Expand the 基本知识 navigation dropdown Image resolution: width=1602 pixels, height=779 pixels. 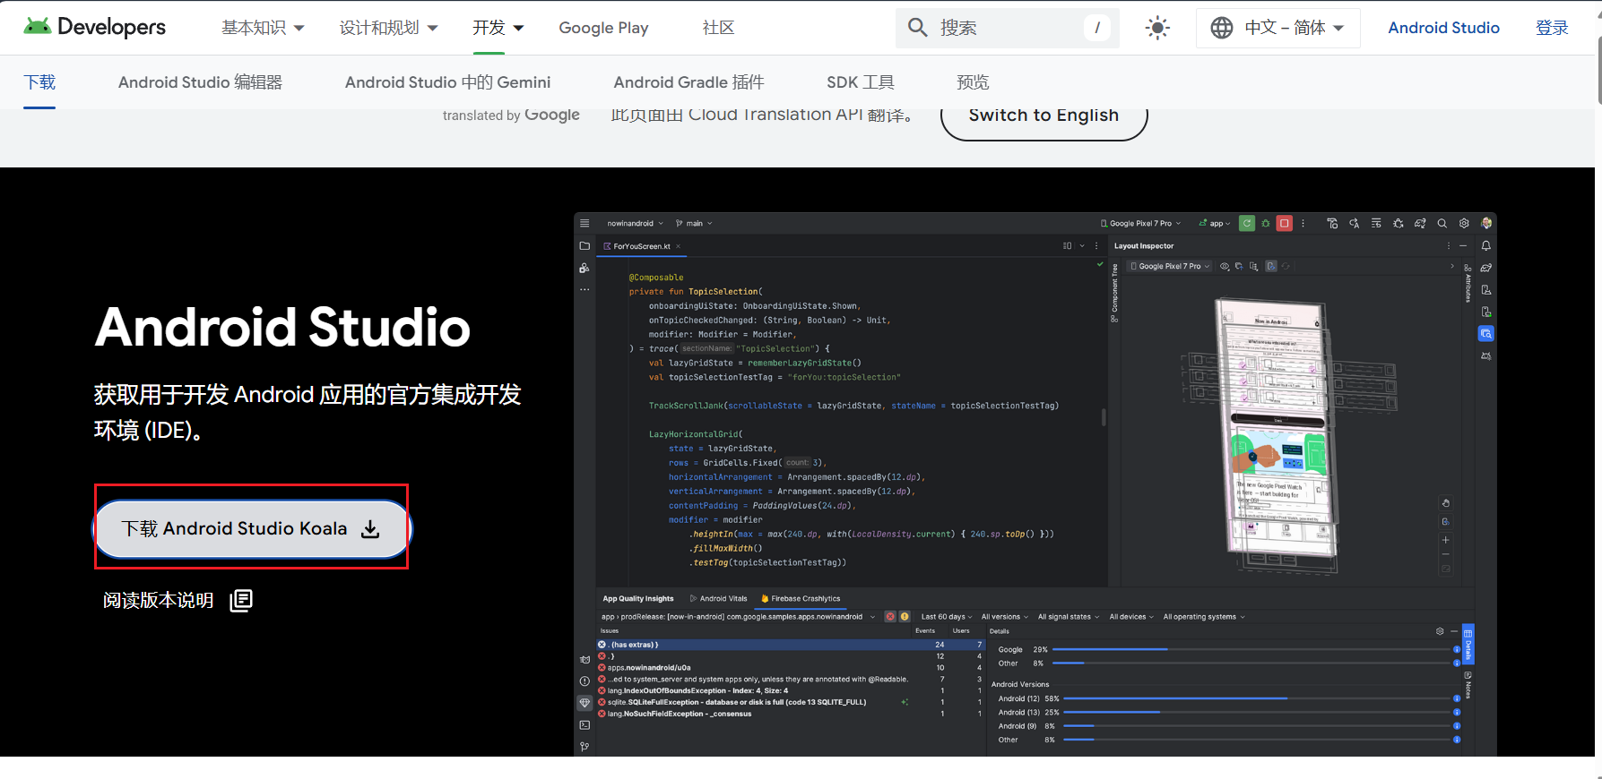(263, 28)
